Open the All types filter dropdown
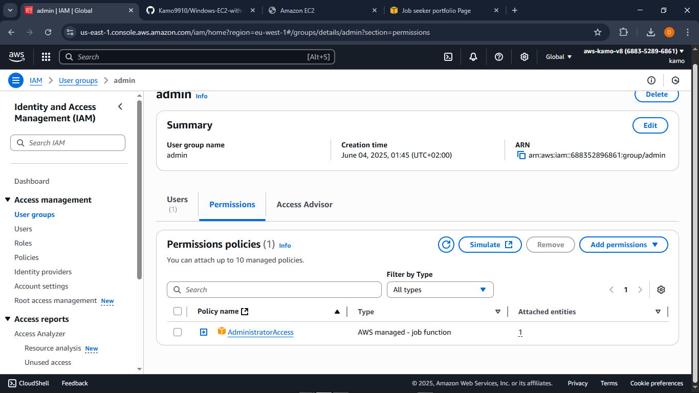This screenshot has width=699, height=393. 440,290
